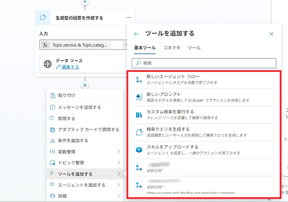The width and height of the screenshot is (288, 202).
Task: Click the back arrow in tool panel
Action: click(x=136, y=34)
